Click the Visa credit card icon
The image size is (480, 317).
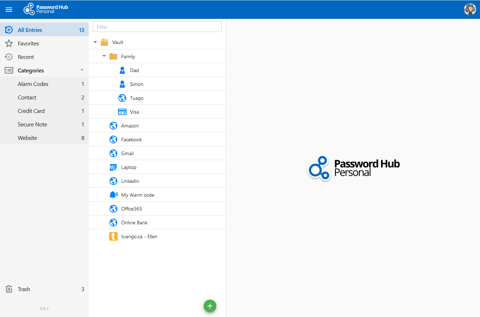(x=122, y=112)
